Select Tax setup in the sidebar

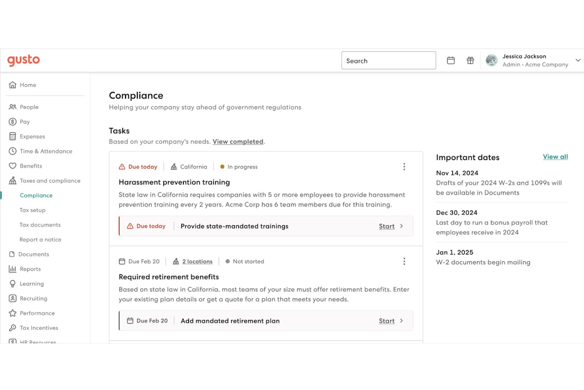click(x=32, y=210)
